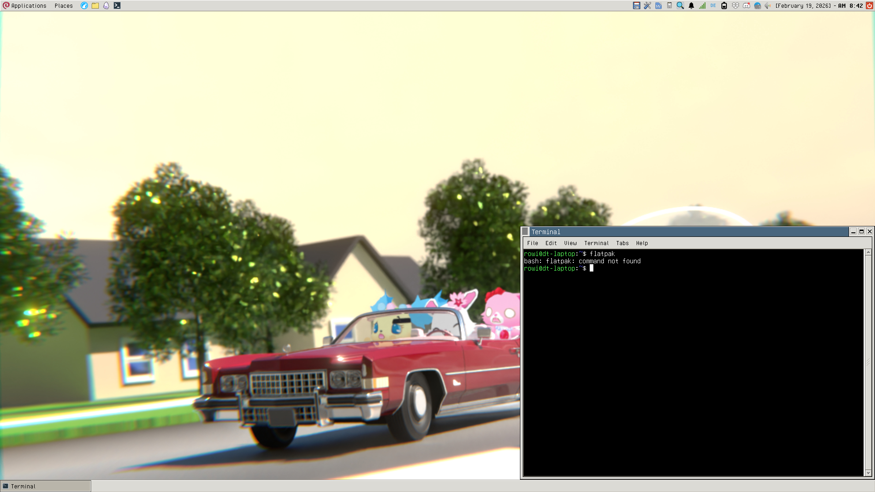Open the Terminal window menu icon in titlebar
This screenshot has width=875, height=492.
click(525, 231)
